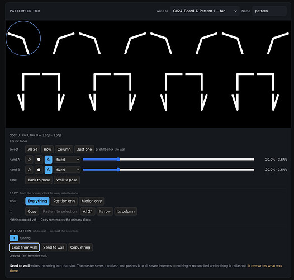This screenshot has height=280, width=294.
Task: Stop hand A rotation with the dot button
Action: pyautogui.click(x=39, y=160)
